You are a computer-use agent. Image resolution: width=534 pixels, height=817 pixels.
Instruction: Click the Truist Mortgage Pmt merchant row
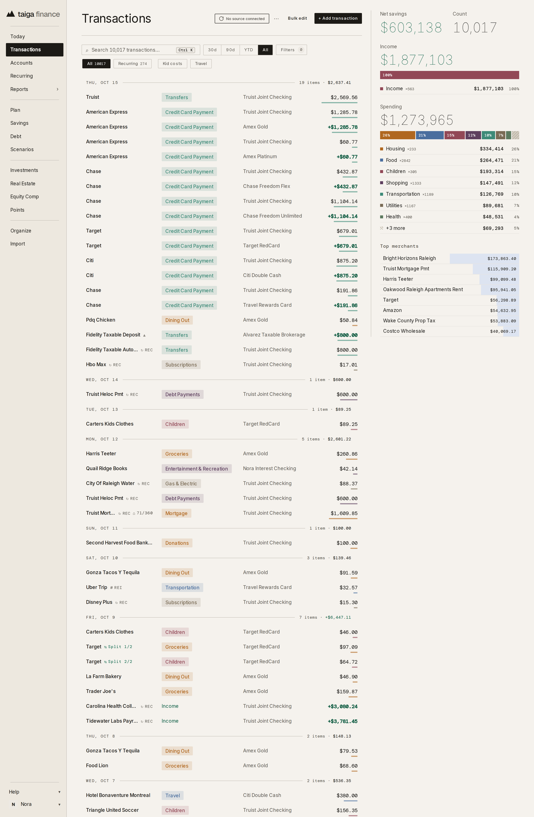pos(449,269)
